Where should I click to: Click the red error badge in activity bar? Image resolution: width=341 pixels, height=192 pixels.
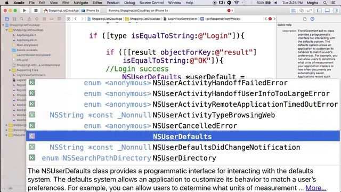click(229, 11)
